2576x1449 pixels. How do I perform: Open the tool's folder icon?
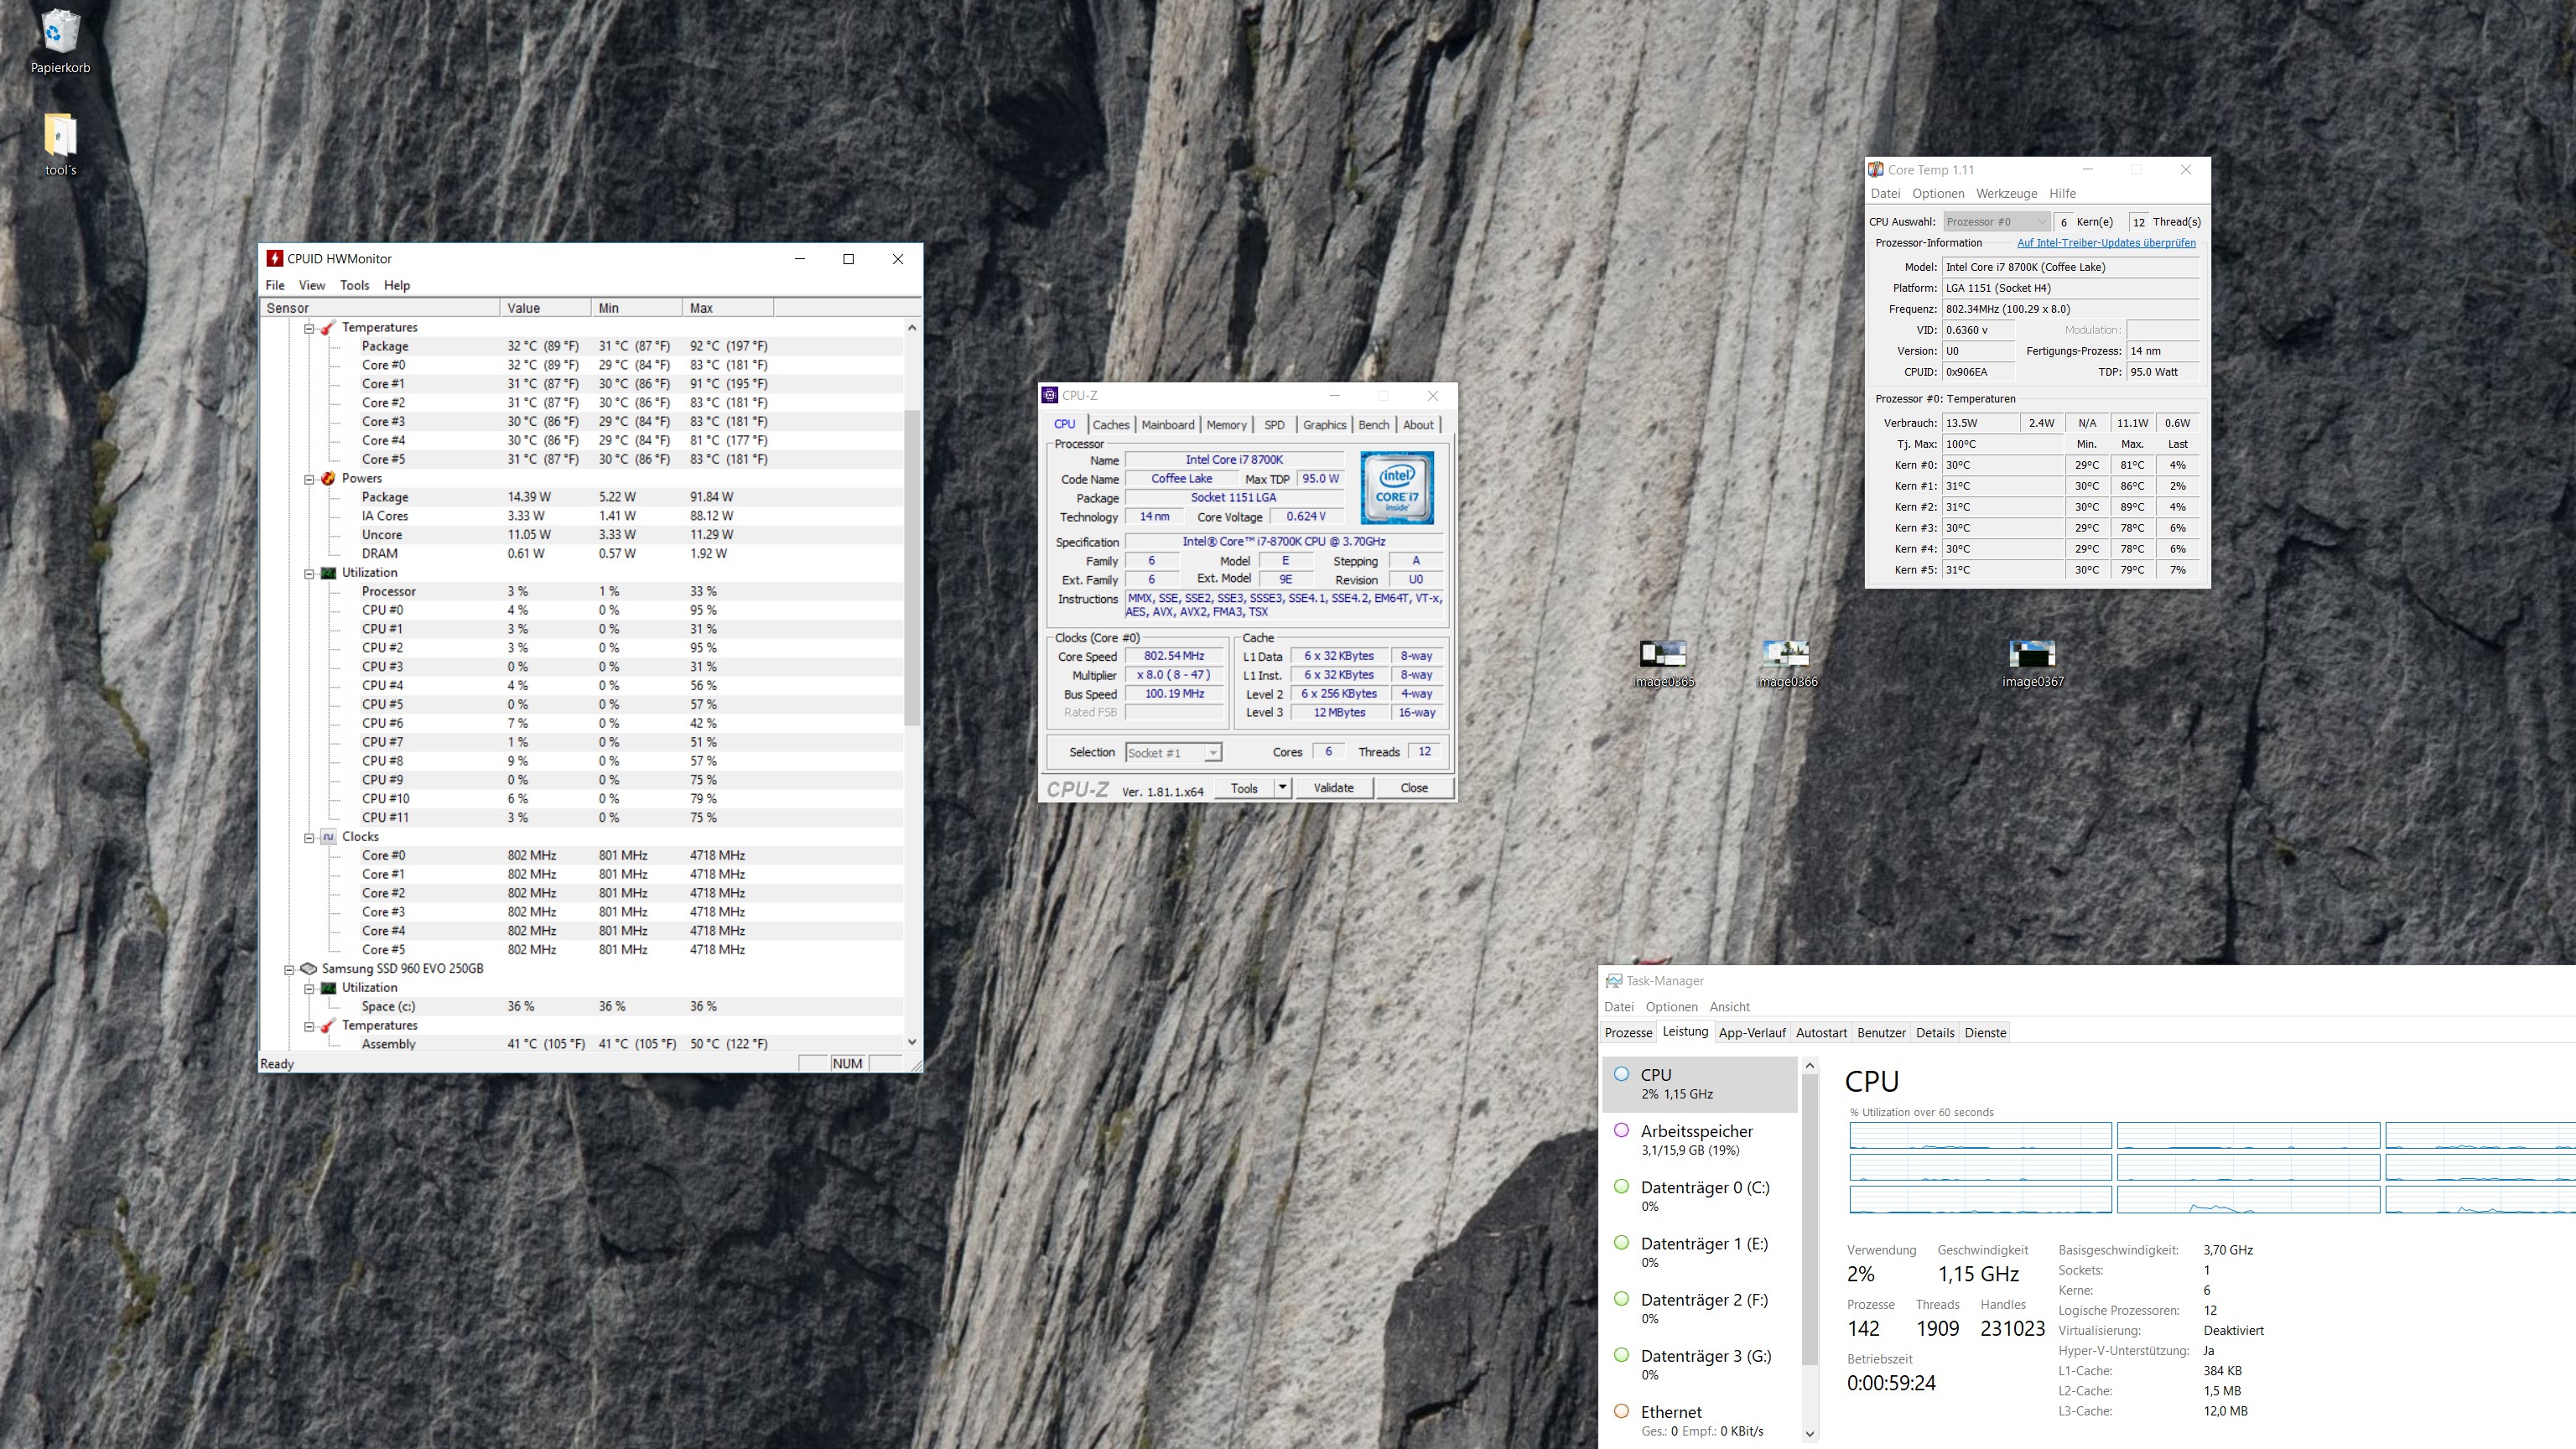click(x=60, y=135)
